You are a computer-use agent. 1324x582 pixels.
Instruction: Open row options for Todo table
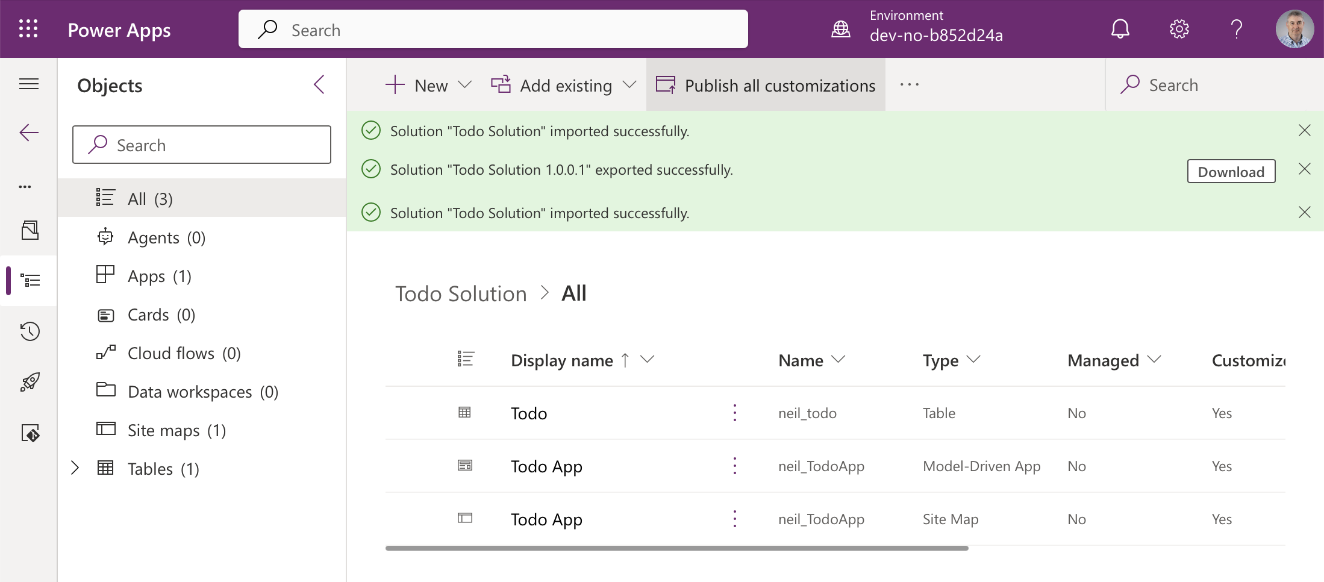[x=734, y=413]
